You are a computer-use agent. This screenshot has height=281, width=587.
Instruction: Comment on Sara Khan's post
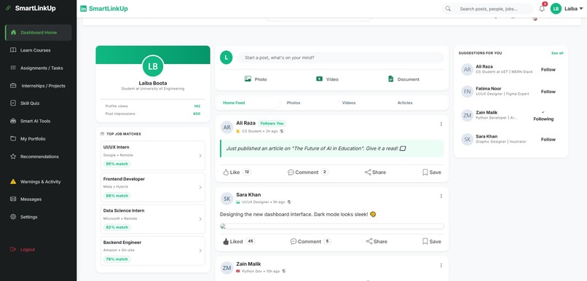click(311, 242)
